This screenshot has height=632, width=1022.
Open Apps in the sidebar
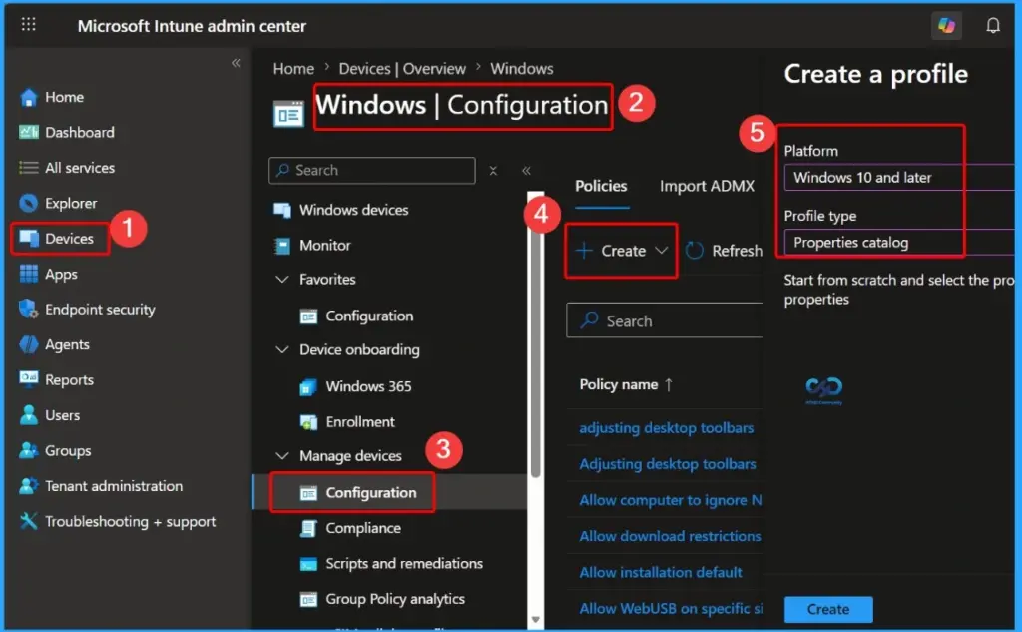(x=49, y=274)
